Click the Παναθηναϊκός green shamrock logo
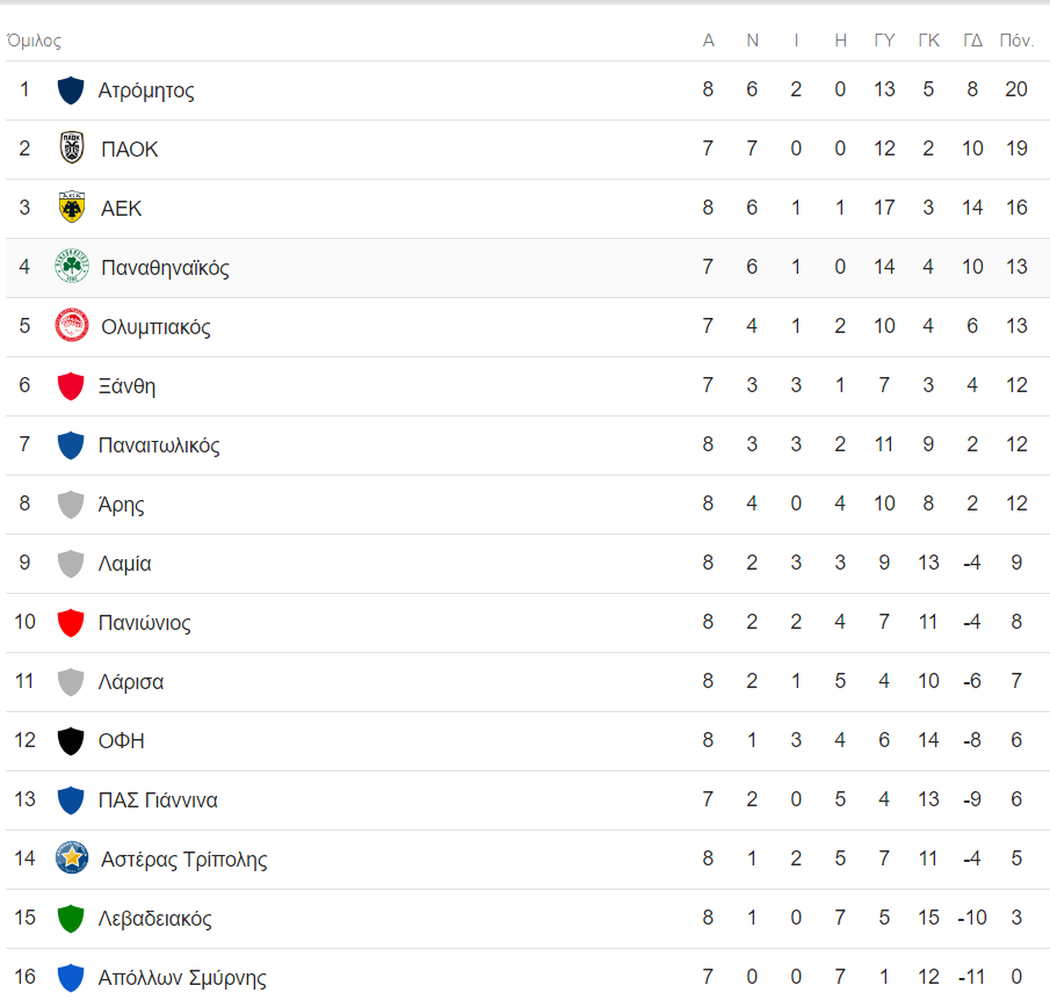The width and height of the screenshot is (1050, 1000). (72, 266)
